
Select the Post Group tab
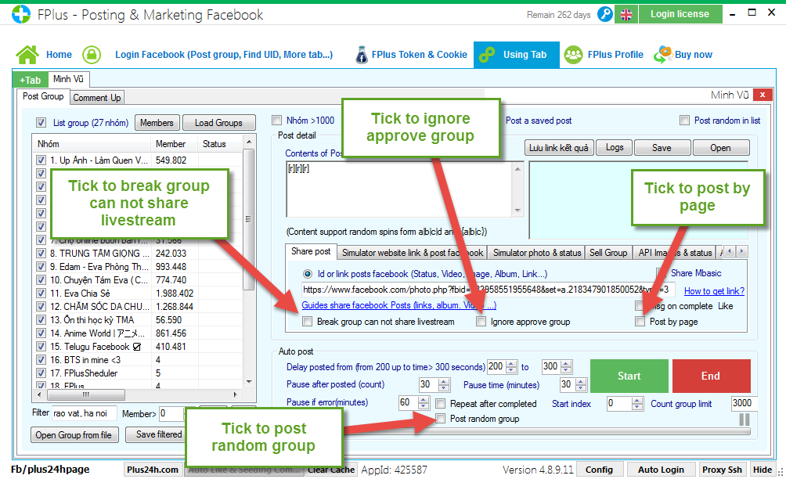coord(43,96)
